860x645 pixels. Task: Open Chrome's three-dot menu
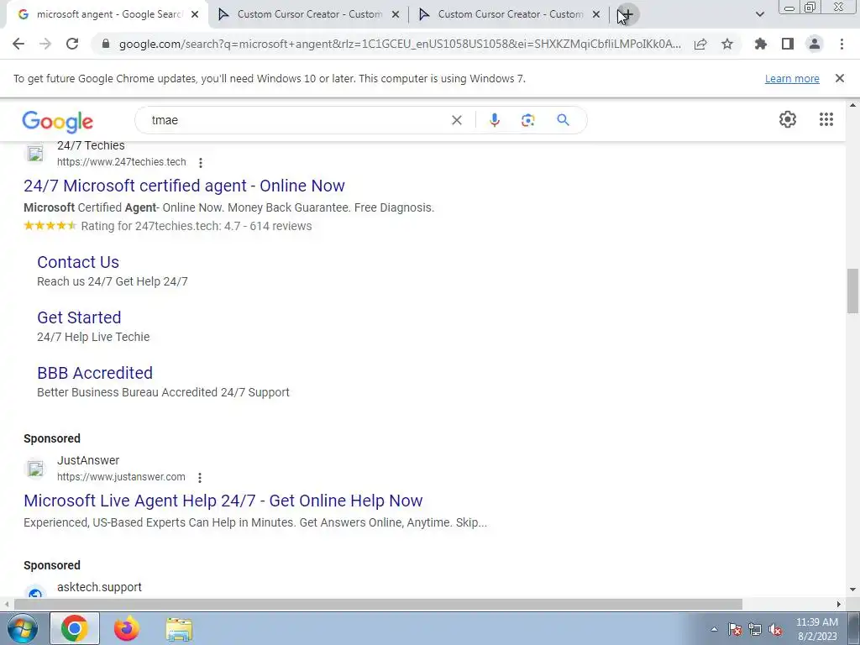point(842,44)
